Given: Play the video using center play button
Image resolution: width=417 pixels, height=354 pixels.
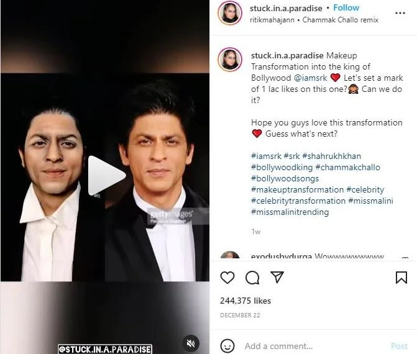Looking at the screenshot, I should point(106,175).
